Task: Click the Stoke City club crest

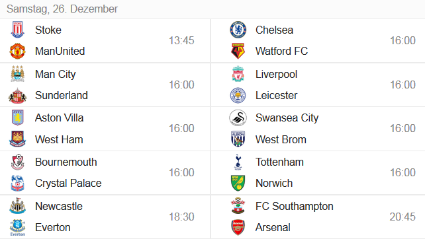Action: (18, 30)
